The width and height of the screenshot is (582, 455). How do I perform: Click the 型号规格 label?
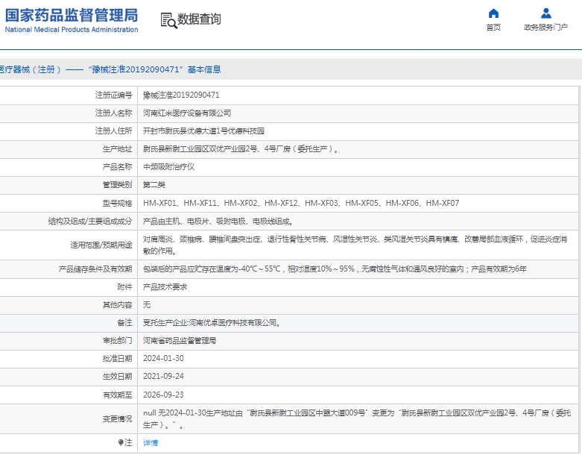(117, 203)
